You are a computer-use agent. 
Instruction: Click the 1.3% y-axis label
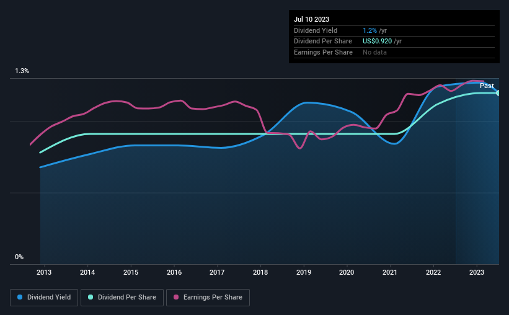[22, 71]
